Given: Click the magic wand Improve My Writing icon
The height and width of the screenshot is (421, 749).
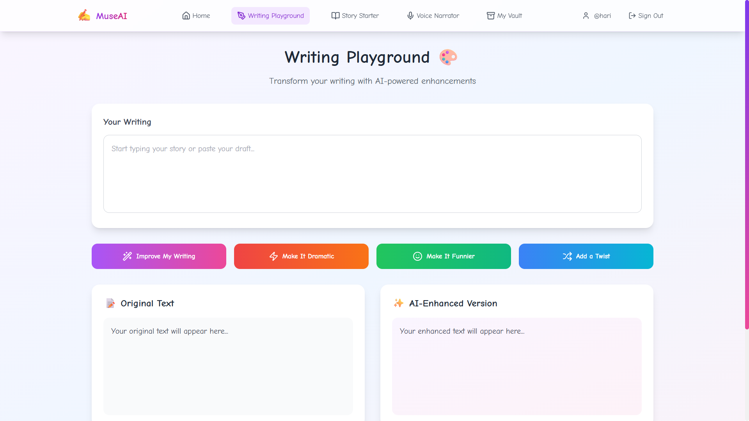Looking at the screenshot, I should click(127, 256).
